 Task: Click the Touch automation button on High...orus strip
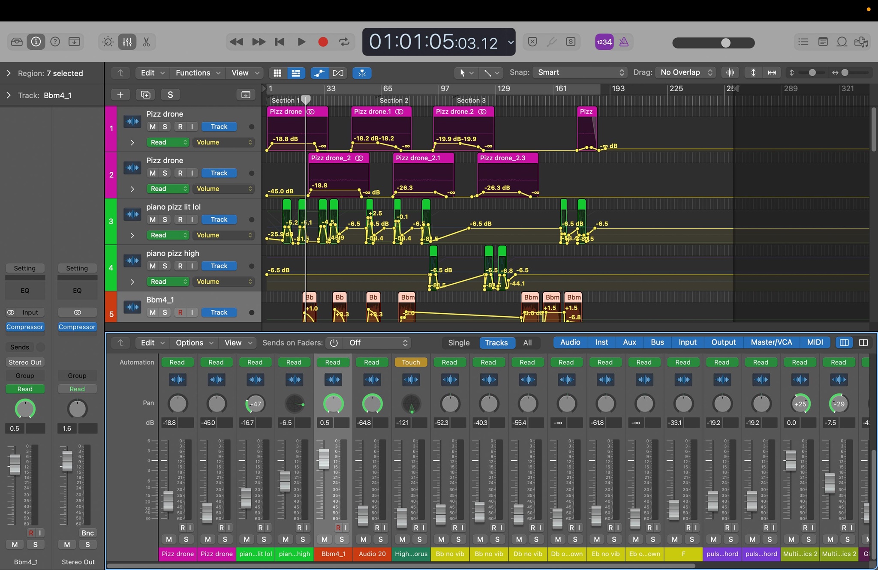[x=411, y=362]
